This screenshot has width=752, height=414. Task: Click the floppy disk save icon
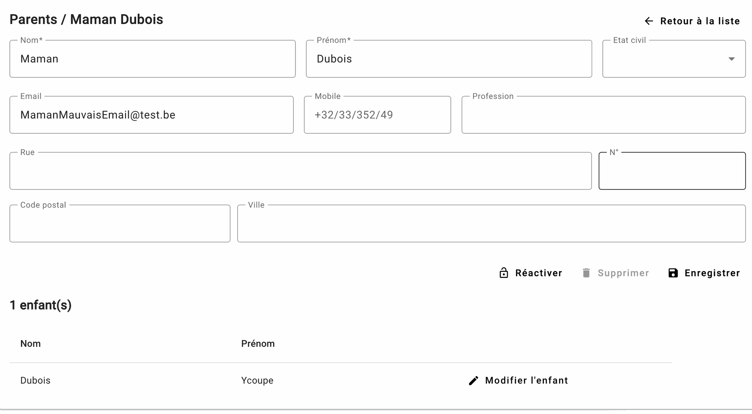pyautogui.click(x=673, y=273)
